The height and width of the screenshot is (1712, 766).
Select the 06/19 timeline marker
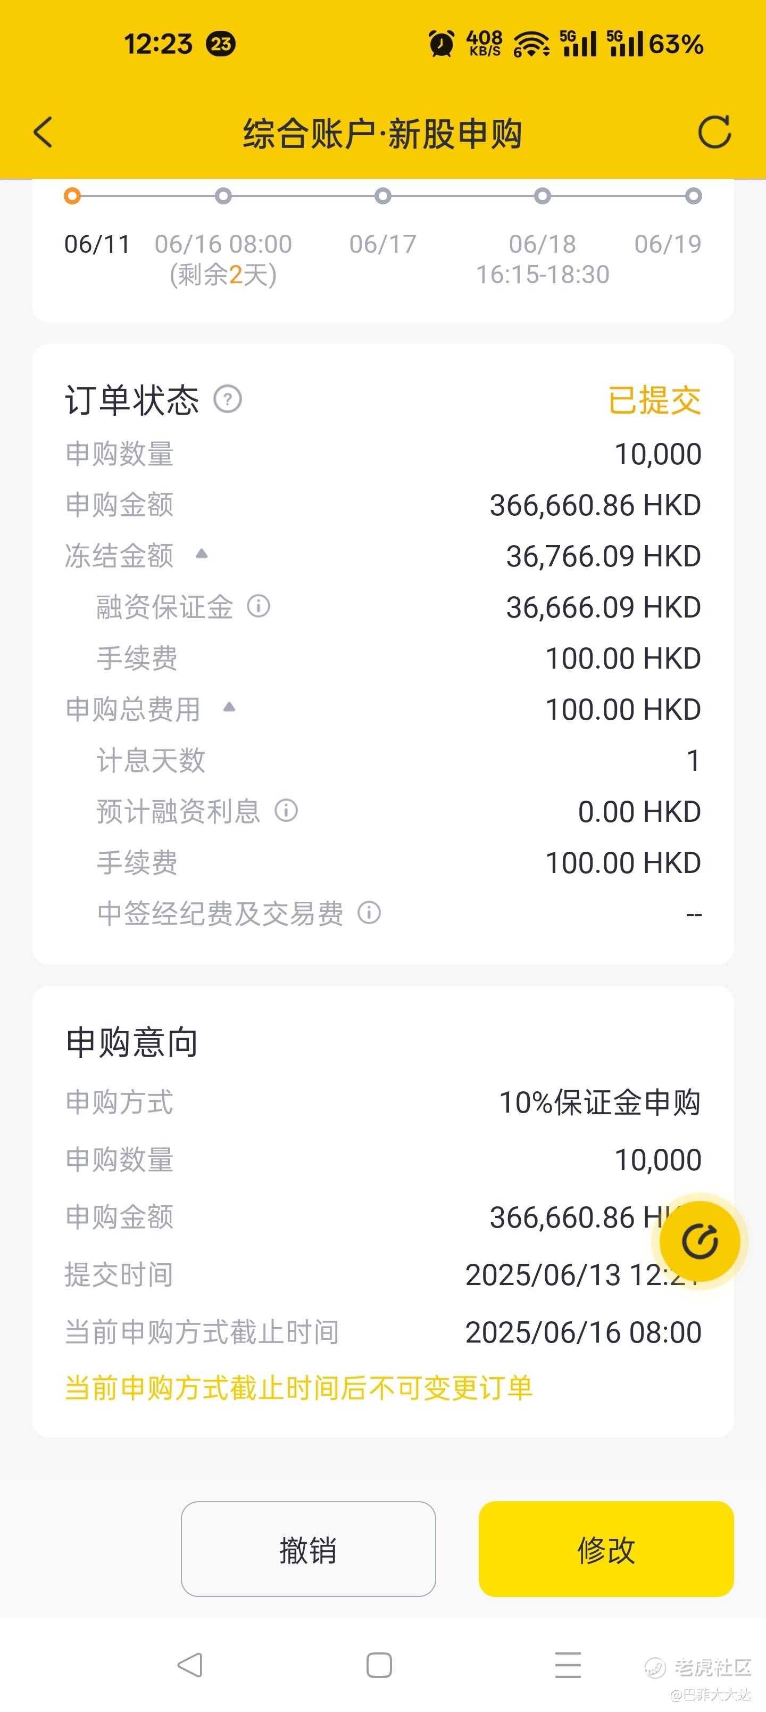694,196
